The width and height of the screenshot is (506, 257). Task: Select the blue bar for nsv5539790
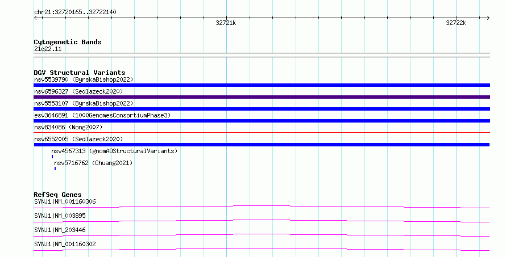point(262,85)
